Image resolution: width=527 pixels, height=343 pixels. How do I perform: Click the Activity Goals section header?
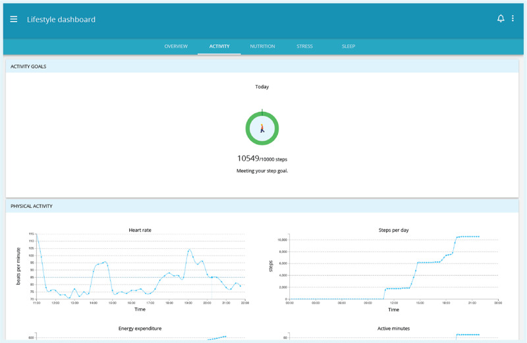(x=28, y=66)
